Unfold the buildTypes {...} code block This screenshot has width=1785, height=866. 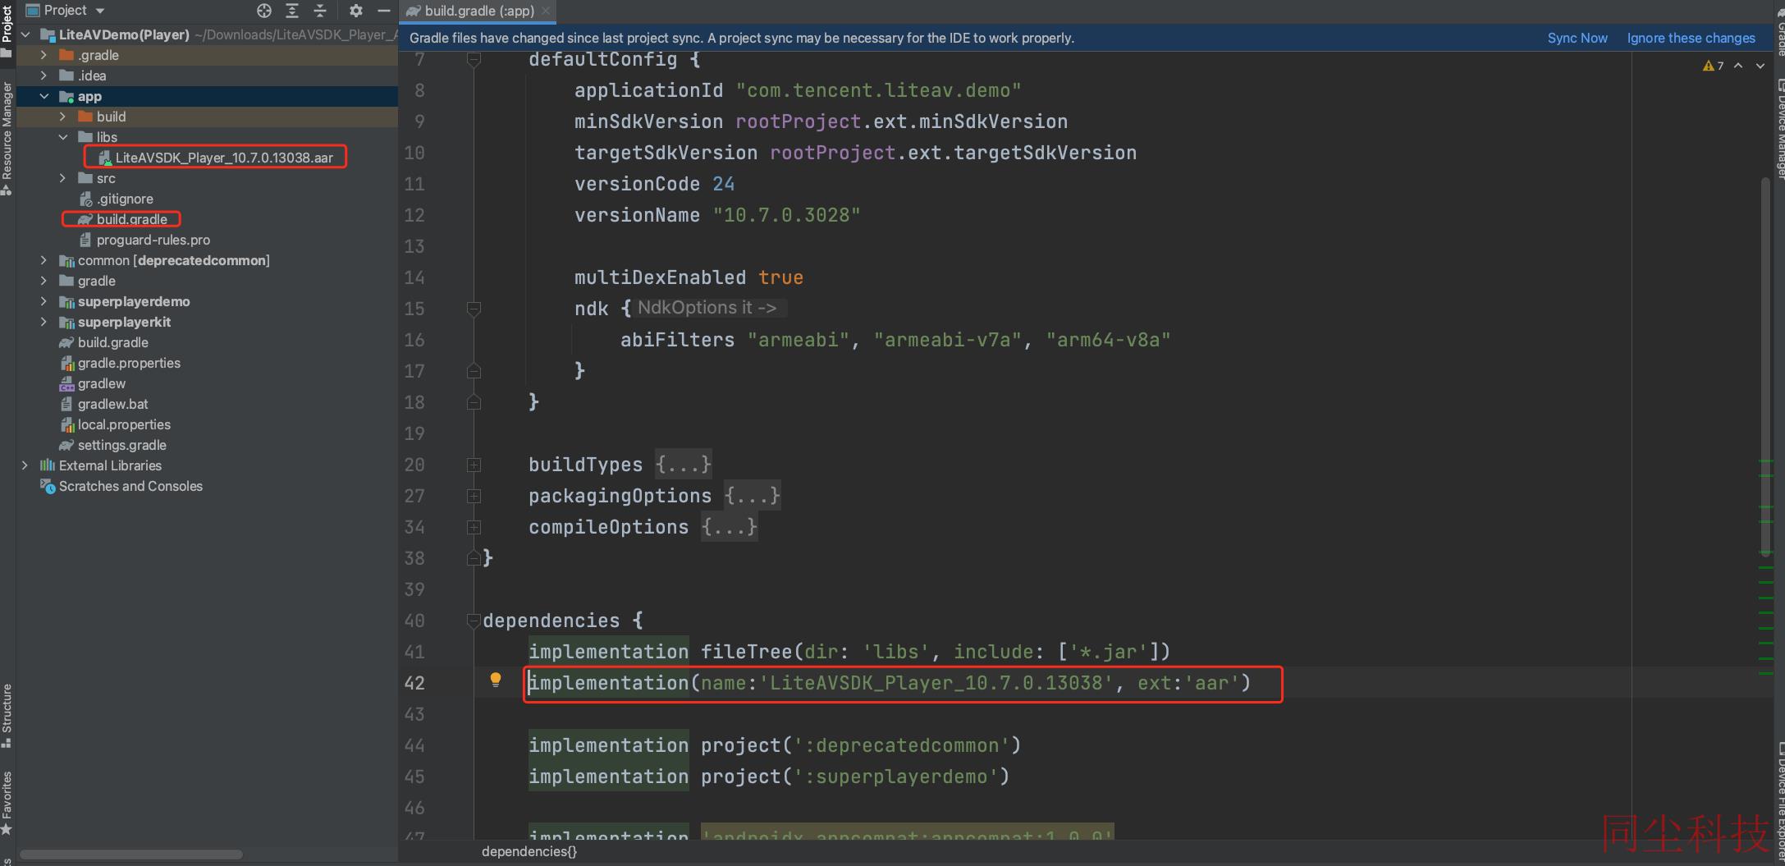[474, 465]
